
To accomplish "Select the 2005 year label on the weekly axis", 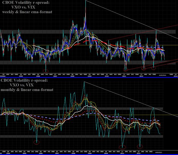I will pos(21,76).
